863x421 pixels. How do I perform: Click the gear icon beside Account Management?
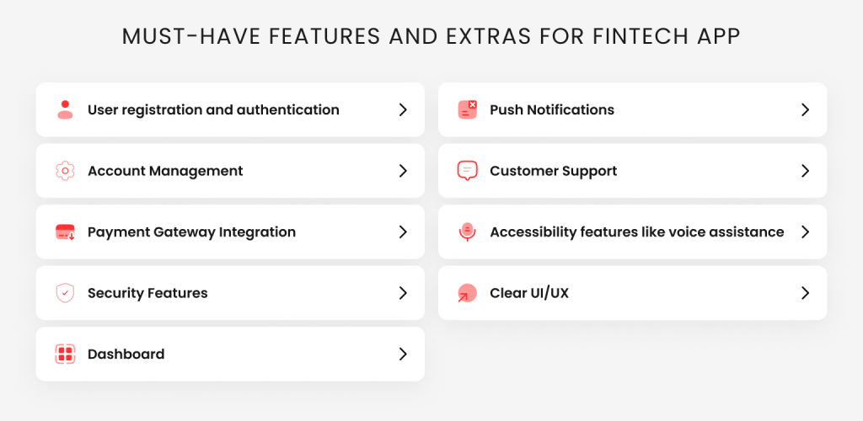pyautogui.click(x=65, y=171)
